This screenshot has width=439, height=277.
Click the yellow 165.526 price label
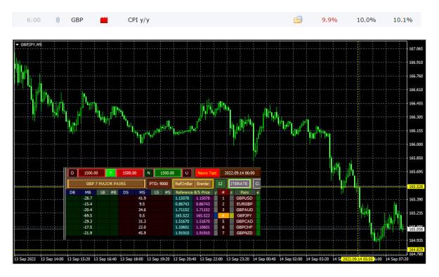coord(416,187)
